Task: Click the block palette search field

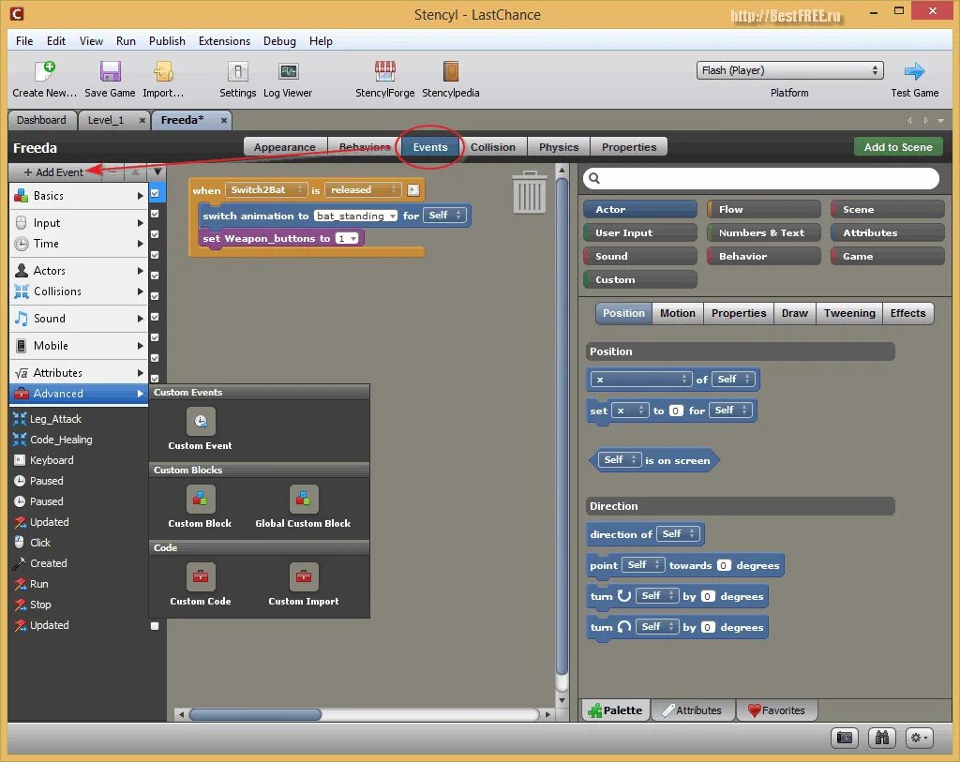Action: tap(761, 178)
